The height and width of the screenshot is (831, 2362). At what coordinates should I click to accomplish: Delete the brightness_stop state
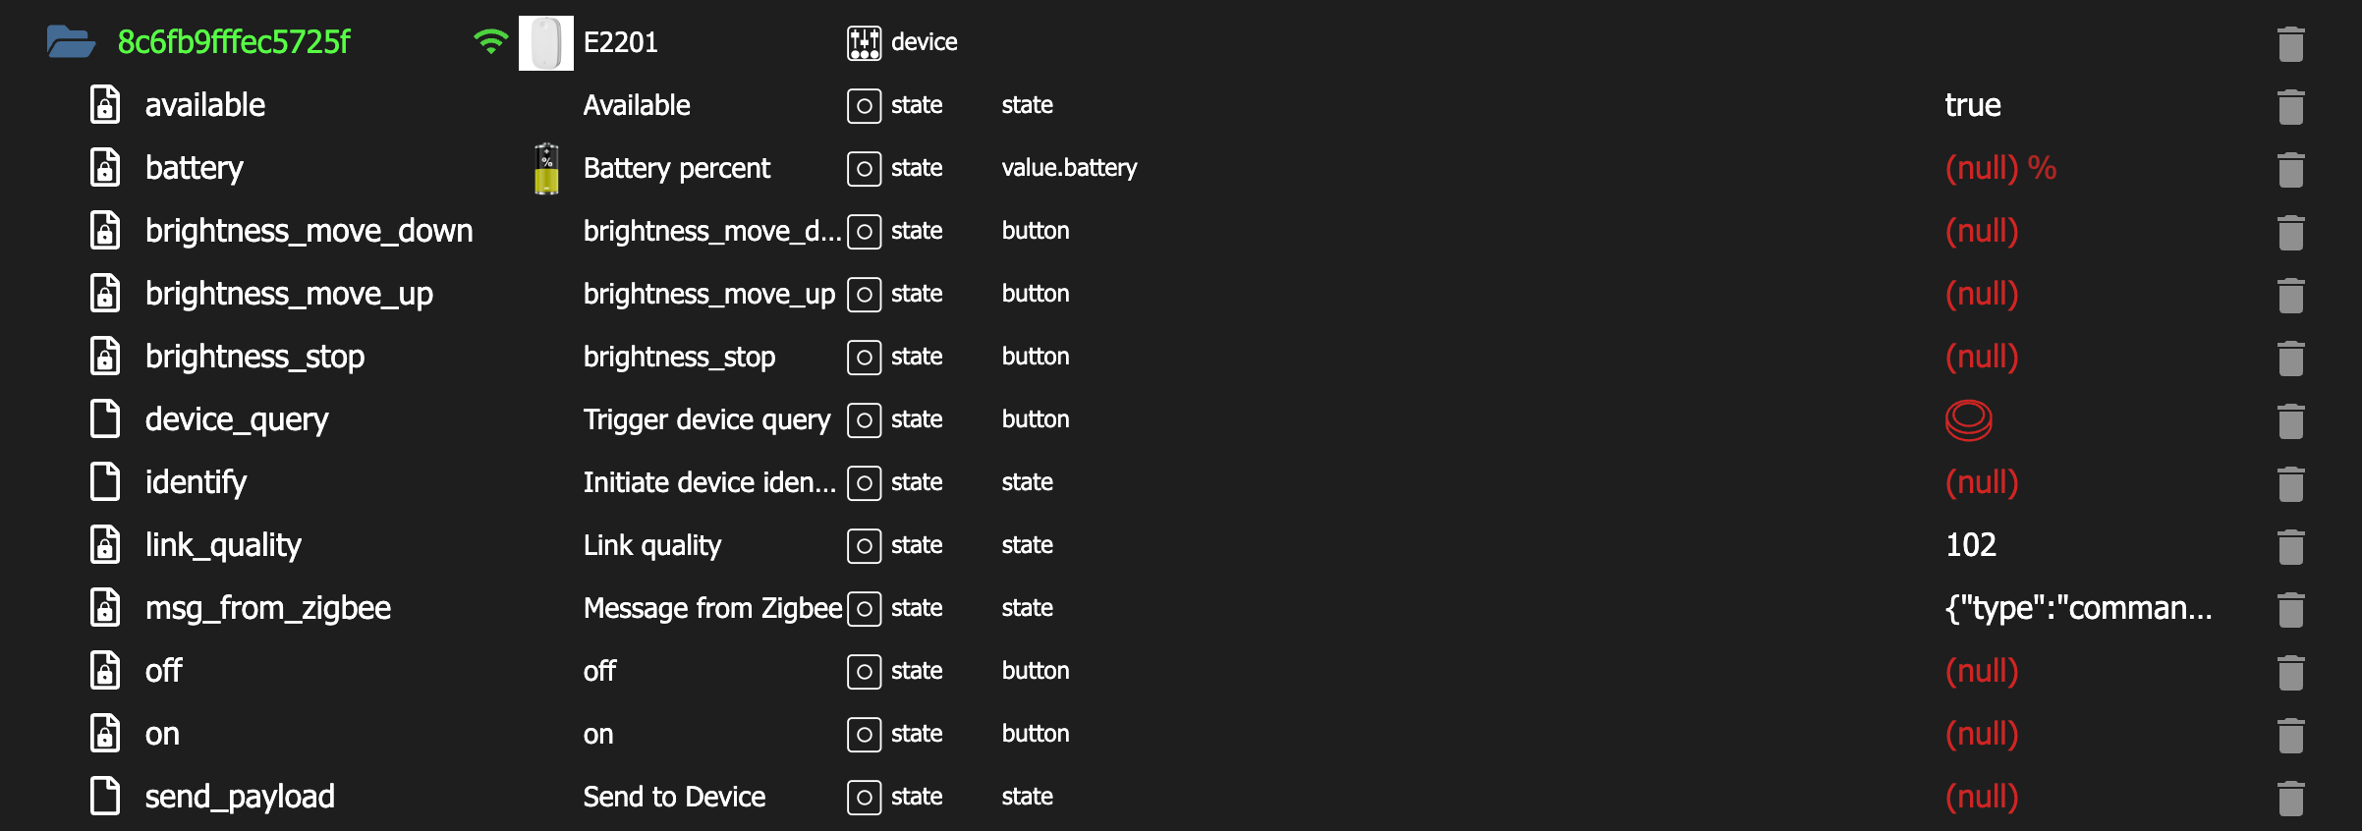[2290, 359]
